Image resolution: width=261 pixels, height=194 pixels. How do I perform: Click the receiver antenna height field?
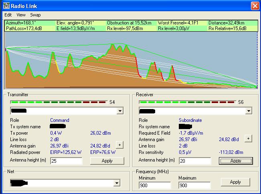[195, 161]
